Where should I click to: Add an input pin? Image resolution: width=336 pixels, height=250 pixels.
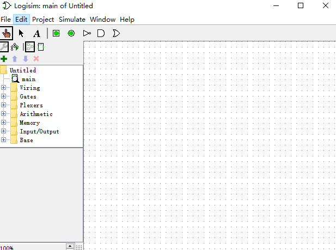click(x=56, y=33)
